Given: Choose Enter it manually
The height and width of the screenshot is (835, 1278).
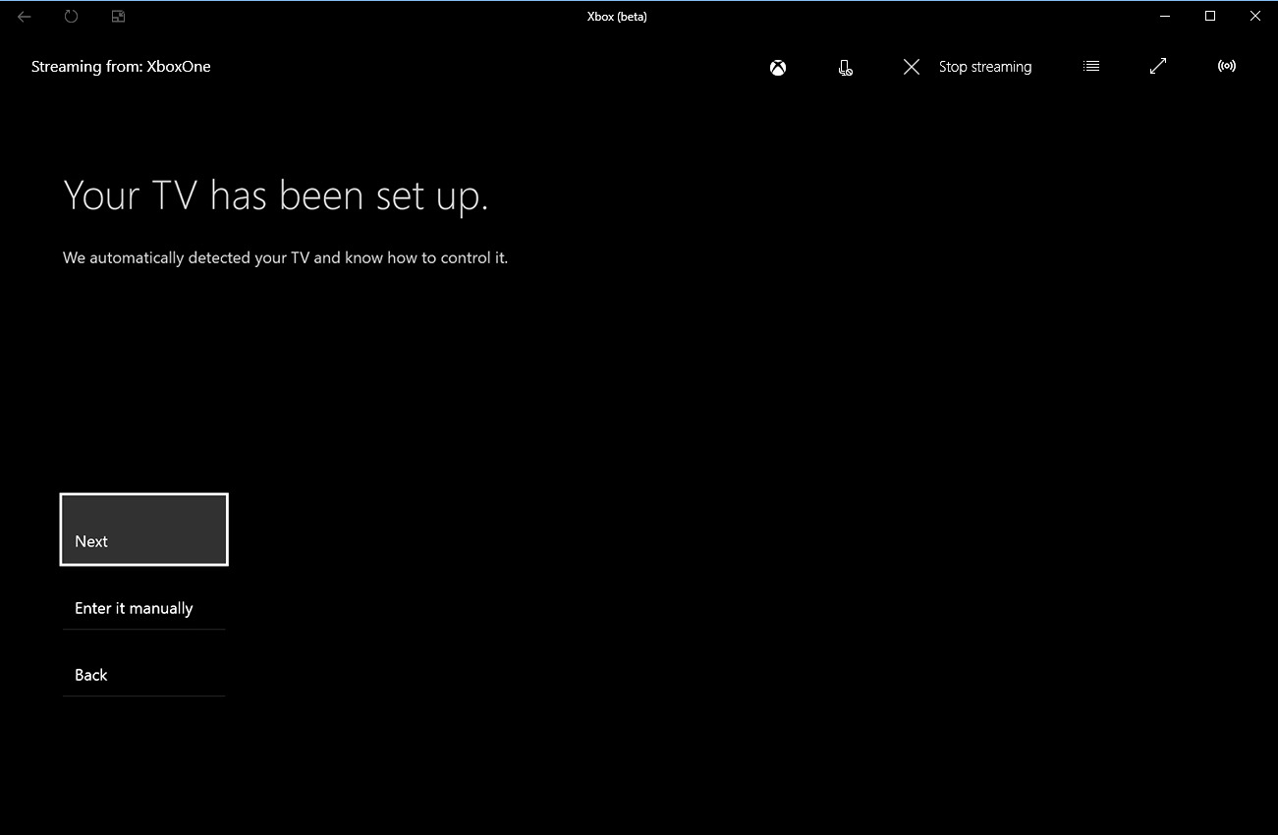Looking at the screenshot, I should 134,607.
